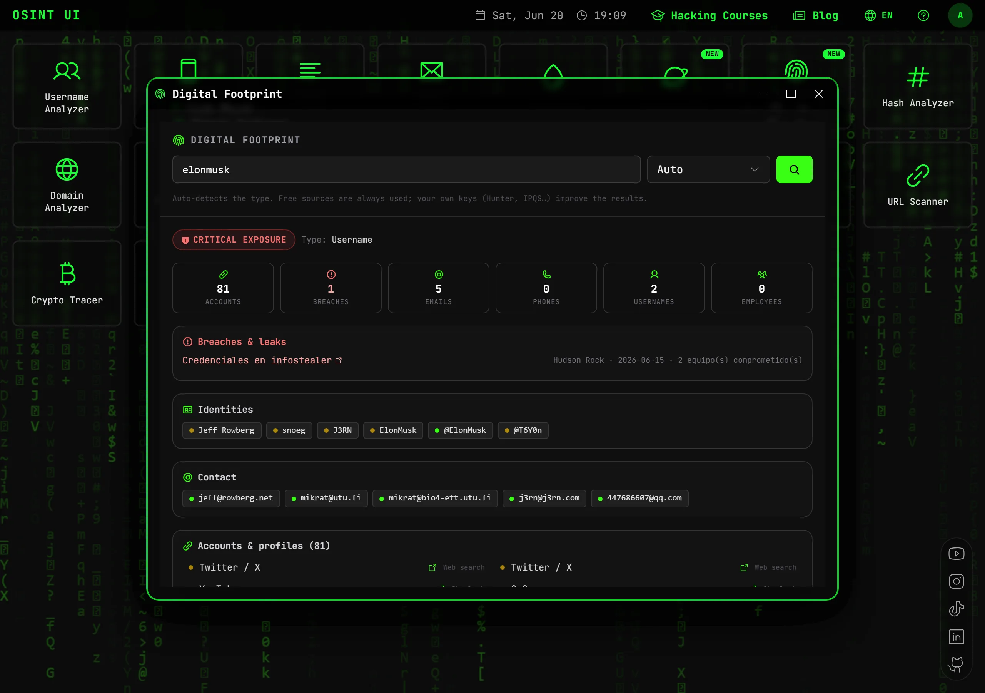
Task: Open the help question mark icon
Action: pyautogui.click(x=923, y=15)
